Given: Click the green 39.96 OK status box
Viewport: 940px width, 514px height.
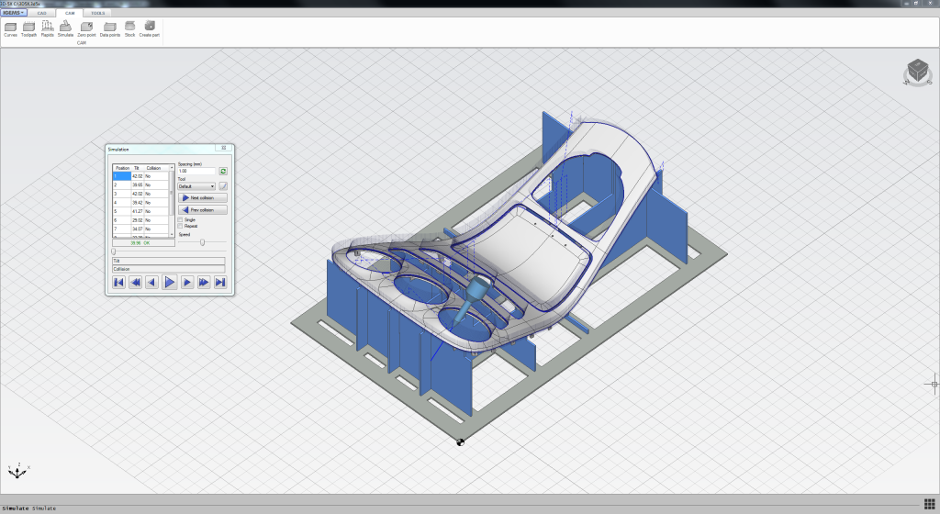Looking at the screenshot, I should (143, 243).
